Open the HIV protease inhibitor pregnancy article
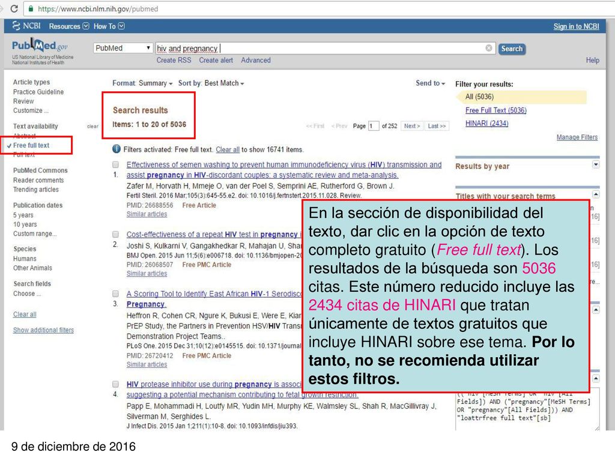Viewport: 615px width, 461px height. pyautogui.click(x=242, y=389)
